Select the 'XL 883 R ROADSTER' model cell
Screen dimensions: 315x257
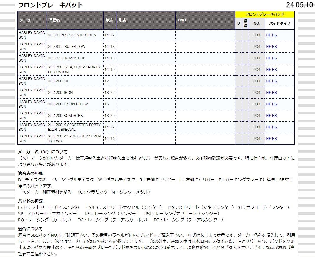coord(75,58)
